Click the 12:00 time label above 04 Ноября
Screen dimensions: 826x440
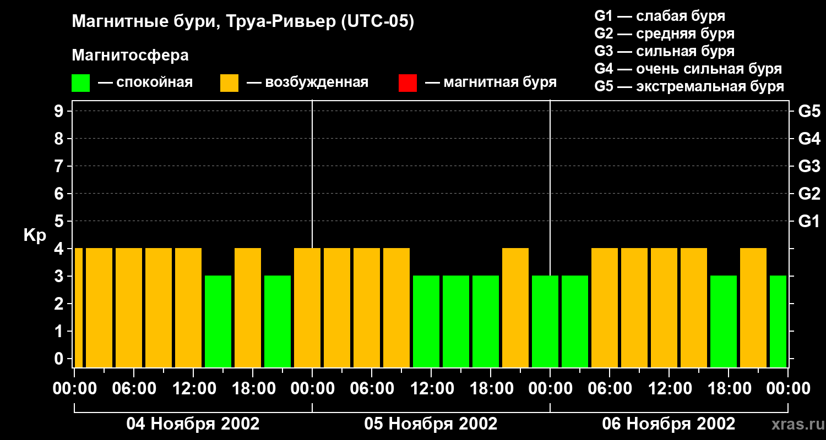click(x=193, y=389)
